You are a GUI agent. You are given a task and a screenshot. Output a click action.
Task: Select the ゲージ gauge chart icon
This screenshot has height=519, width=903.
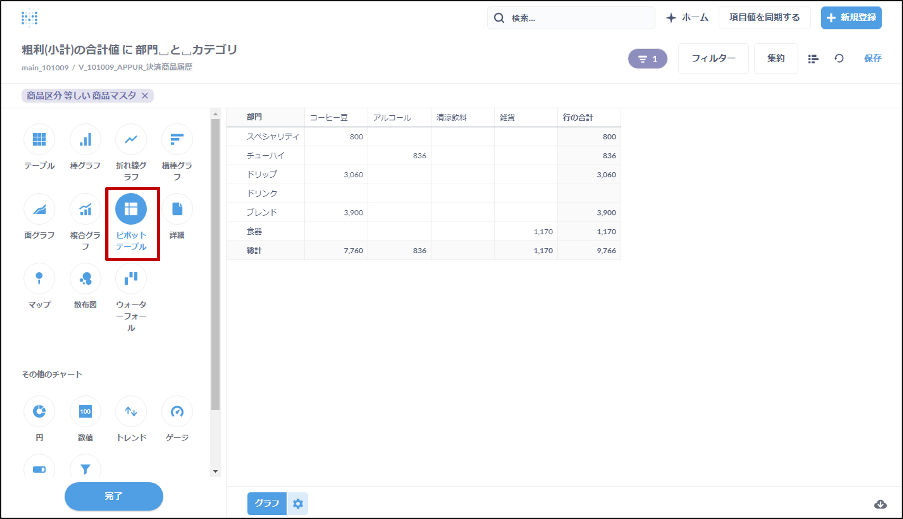click(x=177, y=411)
